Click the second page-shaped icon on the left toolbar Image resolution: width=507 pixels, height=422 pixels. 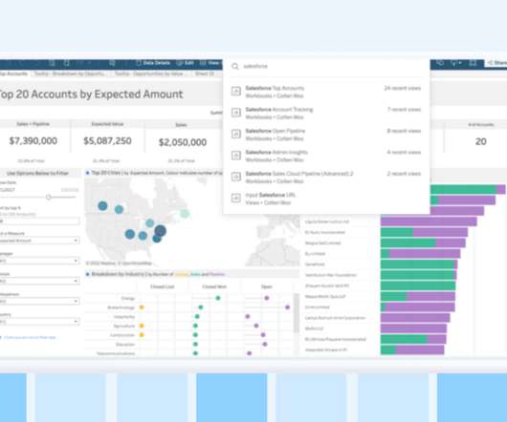(67, 63)
